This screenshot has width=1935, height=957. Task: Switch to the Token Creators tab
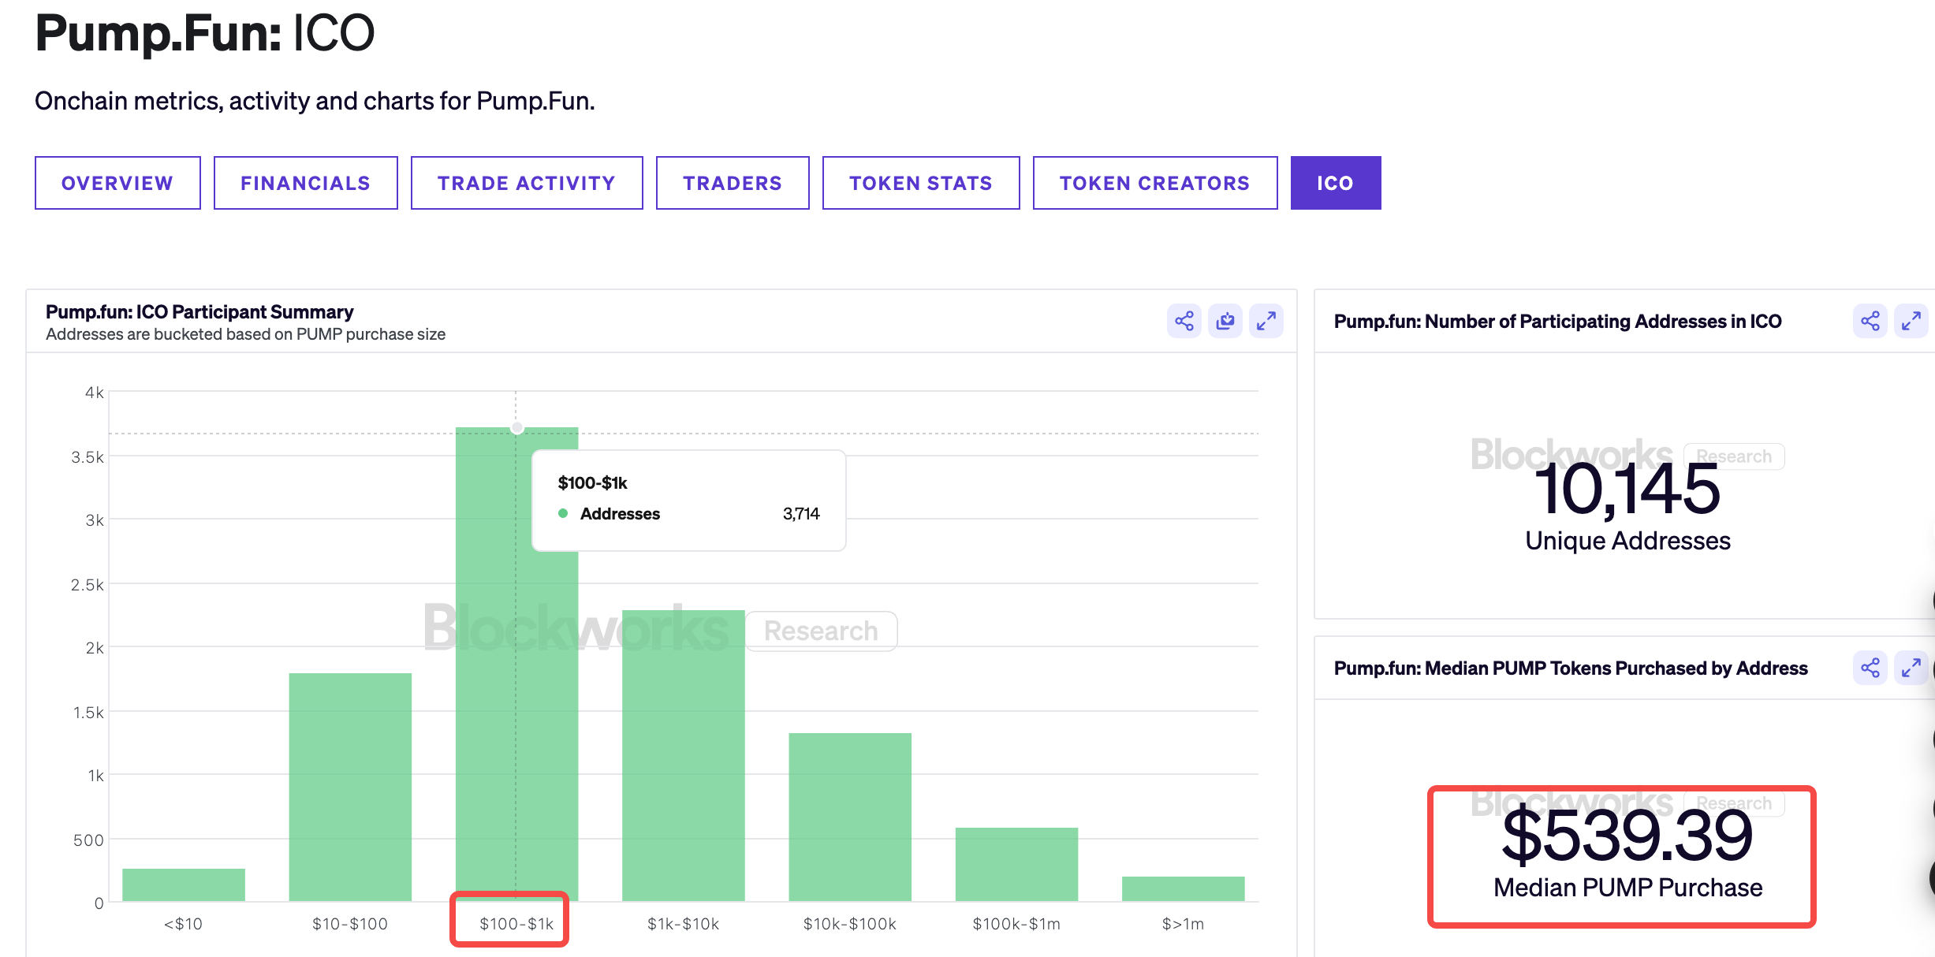1154,183
